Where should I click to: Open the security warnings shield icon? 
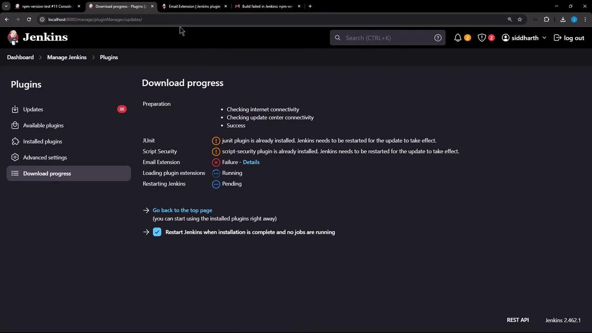click(482, 38)
